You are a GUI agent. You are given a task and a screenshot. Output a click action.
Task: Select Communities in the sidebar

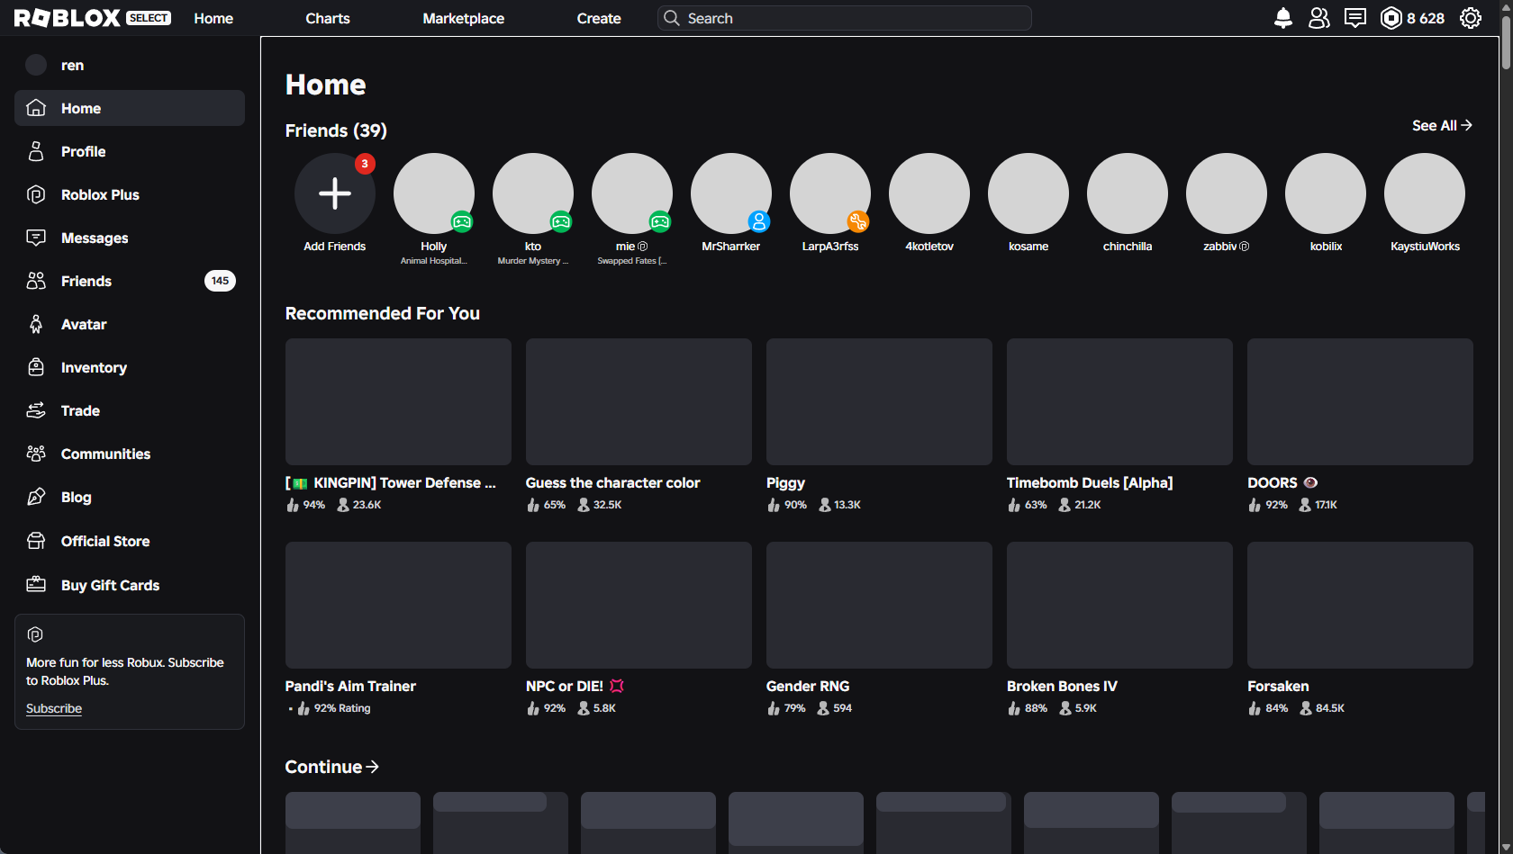point(130,454)
